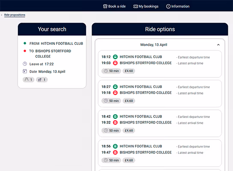This screenshot has width=233, height=171.
Task: Click green departure bus icon on 18:12 ride
Action: pyautogui.click(x=115, y=57)
